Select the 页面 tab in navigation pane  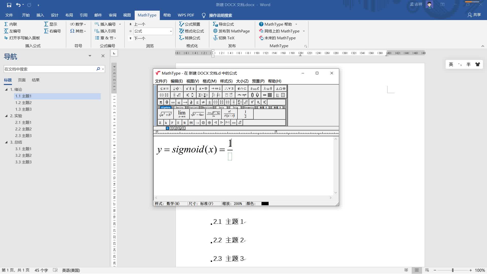[22, 80]
